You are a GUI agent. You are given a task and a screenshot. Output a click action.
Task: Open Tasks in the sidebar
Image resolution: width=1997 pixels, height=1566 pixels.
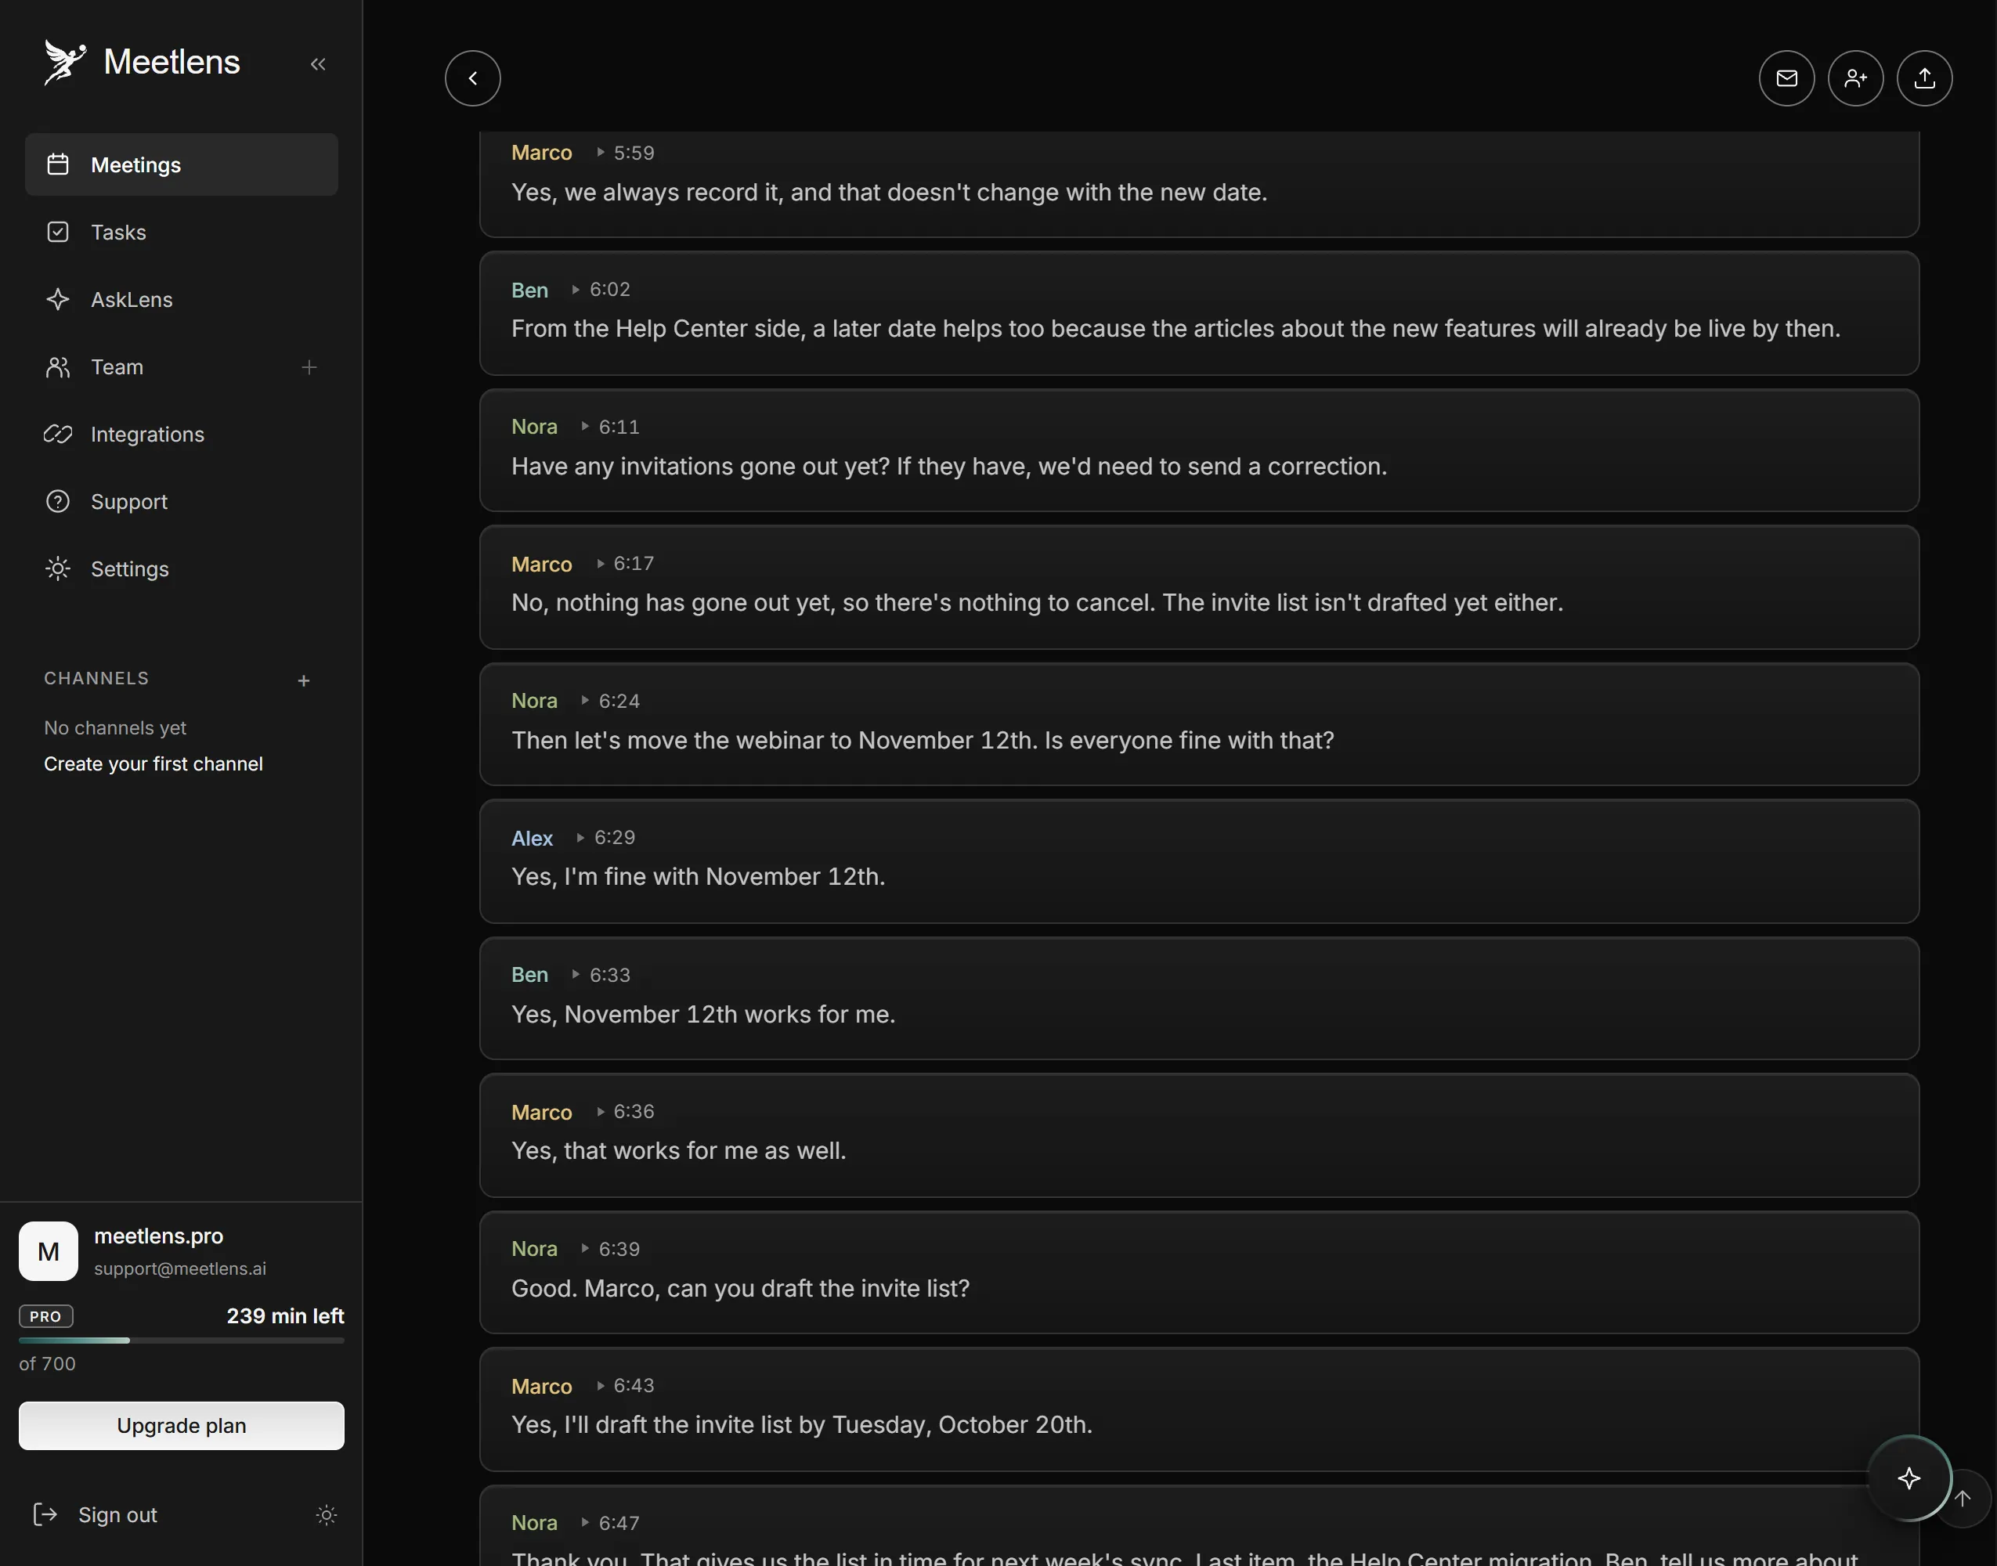point(182,232)
